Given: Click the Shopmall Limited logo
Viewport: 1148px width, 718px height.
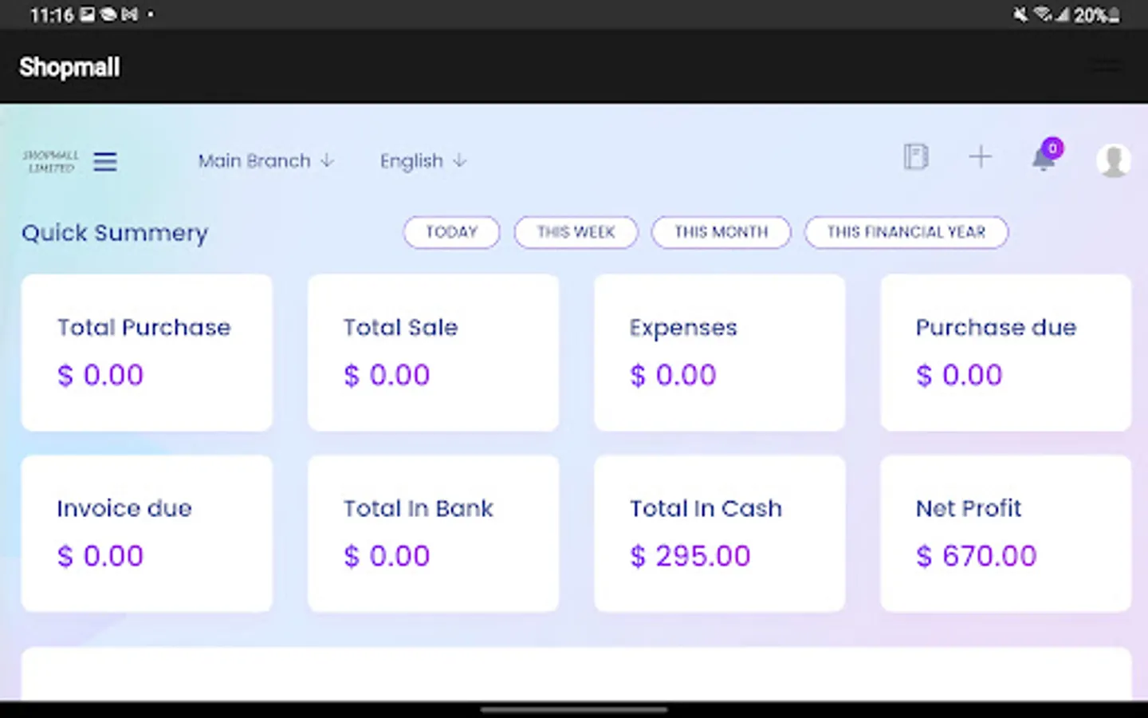Looking at the screenshot, I should pos(51,161).
